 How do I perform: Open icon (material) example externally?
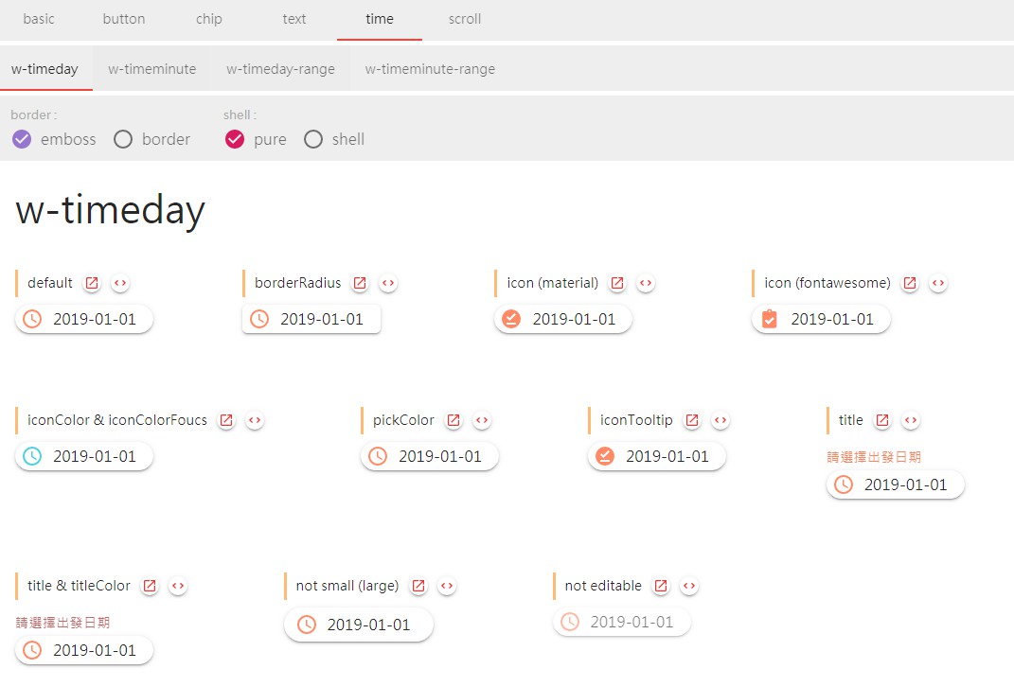pyautogui.click(x=617, y=283)
